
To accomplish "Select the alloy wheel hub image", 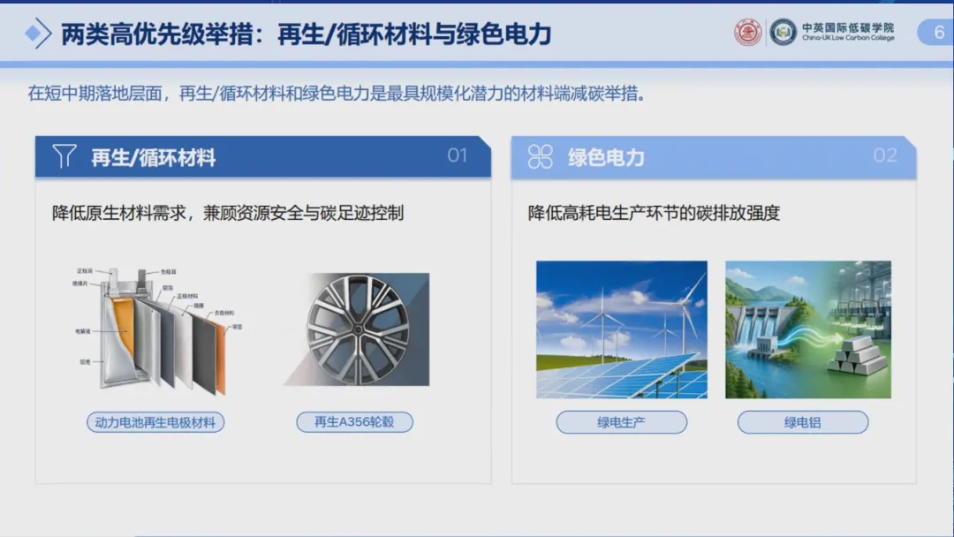I will [x=357, y=329].
